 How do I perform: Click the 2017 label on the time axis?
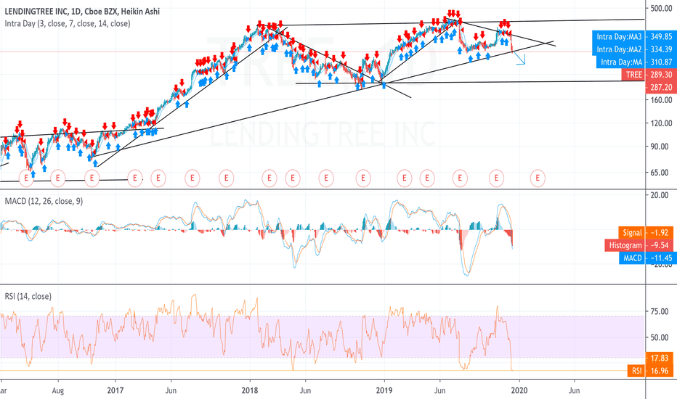pos(115,390)
